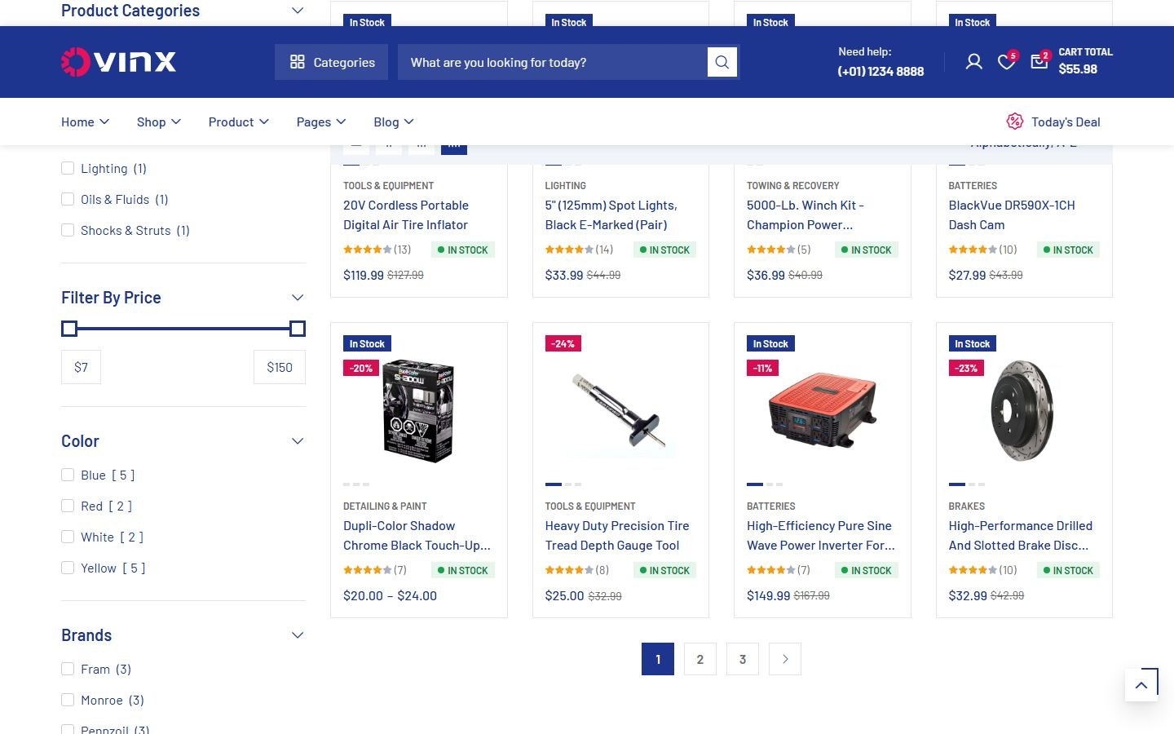The image size is (1174, 734).
Task: Click the price range slider track
Action: (x=183, y=329)
